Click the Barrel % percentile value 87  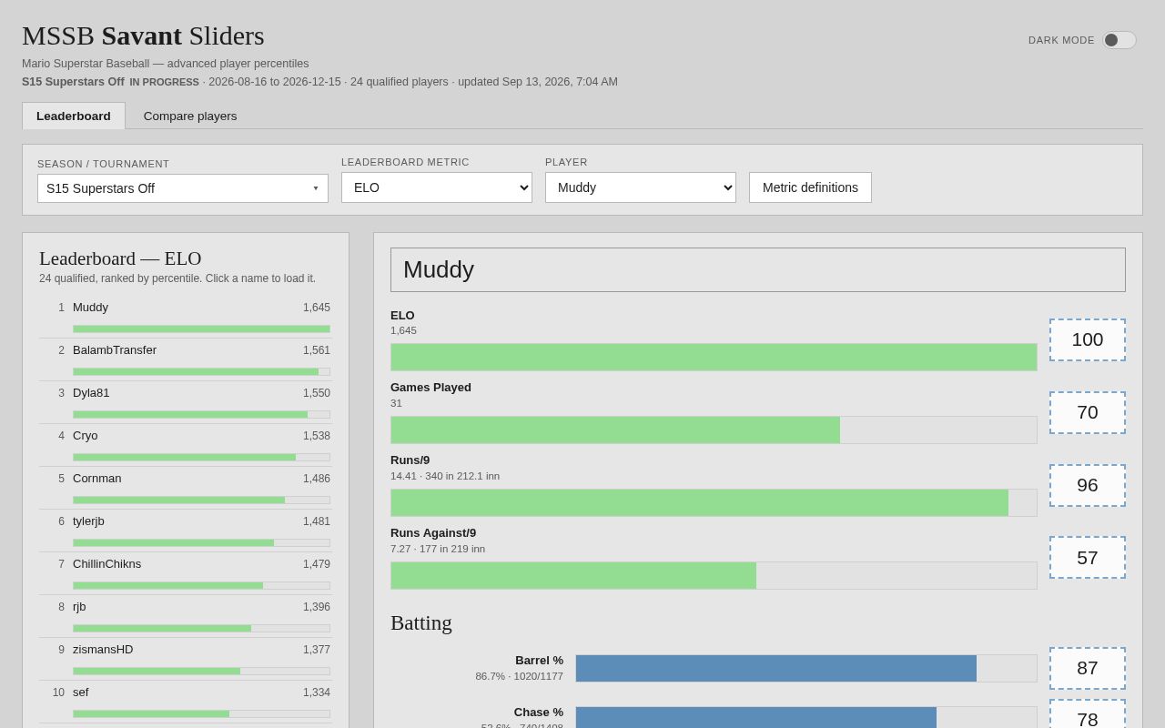[1088, 668]
